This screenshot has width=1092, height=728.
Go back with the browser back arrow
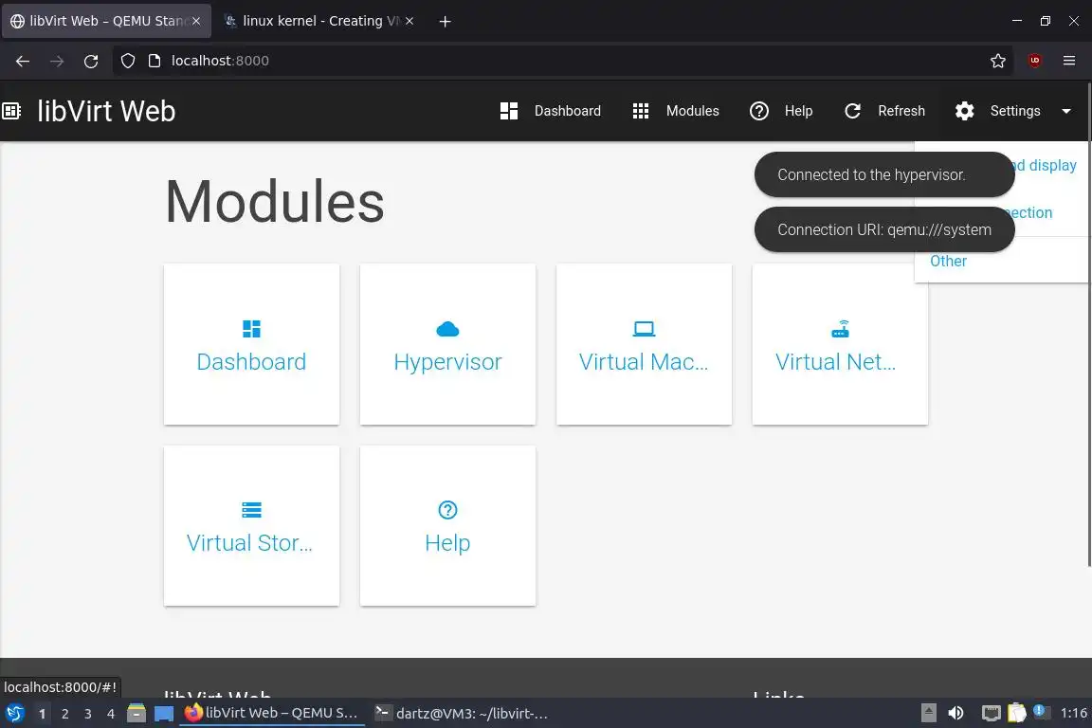click(23, 62)
